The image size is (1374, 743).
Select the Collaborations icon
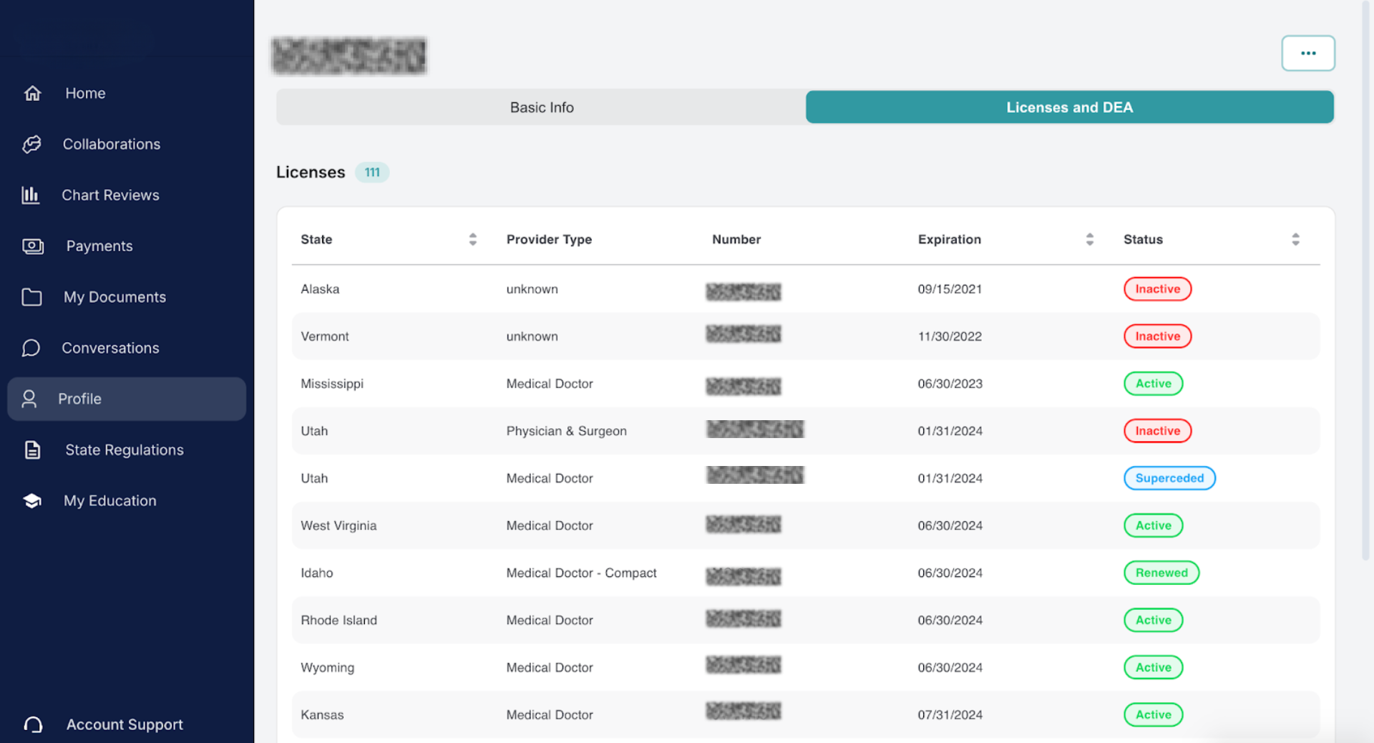32,144
